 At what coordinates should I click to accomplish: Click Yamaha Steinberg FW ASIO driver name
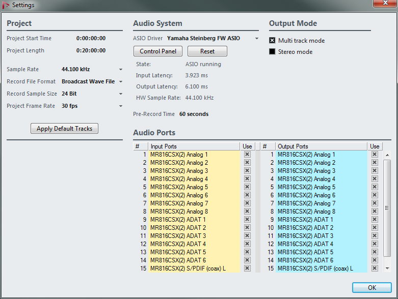pos(203,38)
